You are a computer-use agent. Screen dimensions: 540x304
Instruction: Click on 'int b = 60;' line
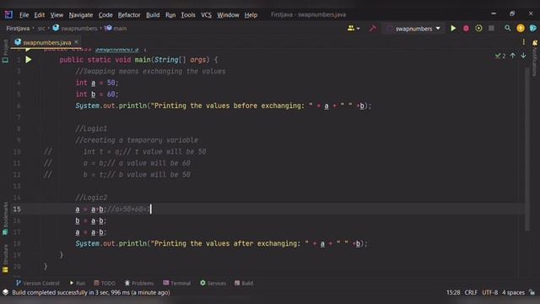(97, 94)
